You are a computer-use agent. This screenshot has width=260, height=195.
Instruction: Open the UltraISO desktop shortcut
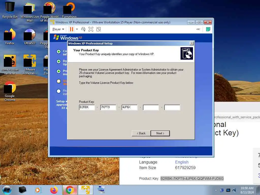[x=29, y=37]
